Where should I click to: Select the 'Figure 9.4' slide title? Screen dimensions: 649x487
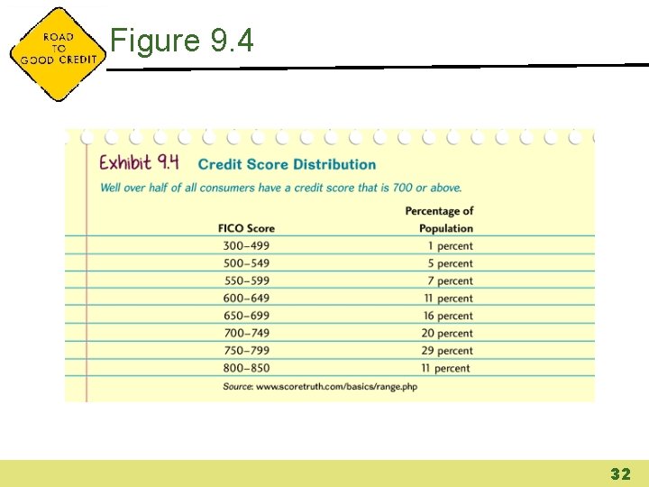point(182,41)
